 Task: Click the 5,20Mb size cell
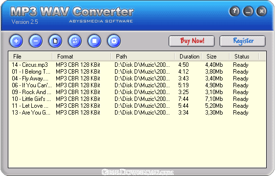(214, 106)
